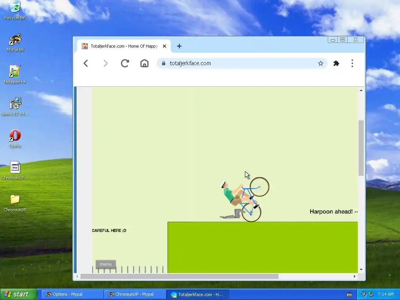The height and width of the screenshot is (300, 400).
Task: Click the vertical scrollbar thumb
Action: (x=361, y=148)
